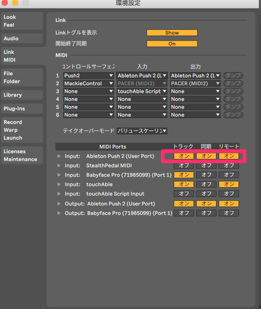The width and height of the screenshot is (261, 309).
Task: Switch to the Audio preferences tab
Action: (x=22, y=39)
